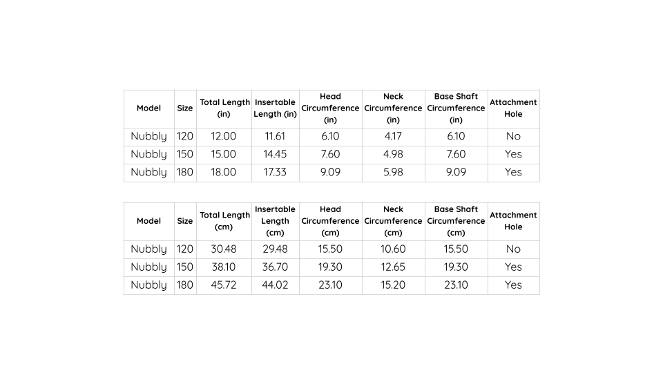Click the Neck Circumference (cm) header
This screenshot has height=373, width=663.
pos(393,221)
